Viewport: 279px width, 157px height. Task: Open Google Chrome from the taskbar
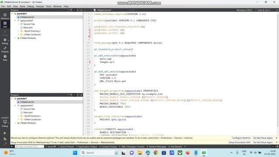click(156, 153)
